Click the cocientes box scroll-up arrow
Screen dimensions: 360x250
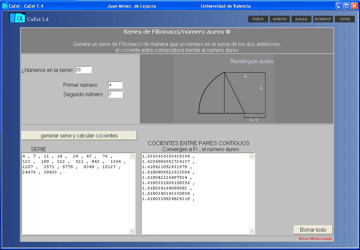click(x=252, y=156)
